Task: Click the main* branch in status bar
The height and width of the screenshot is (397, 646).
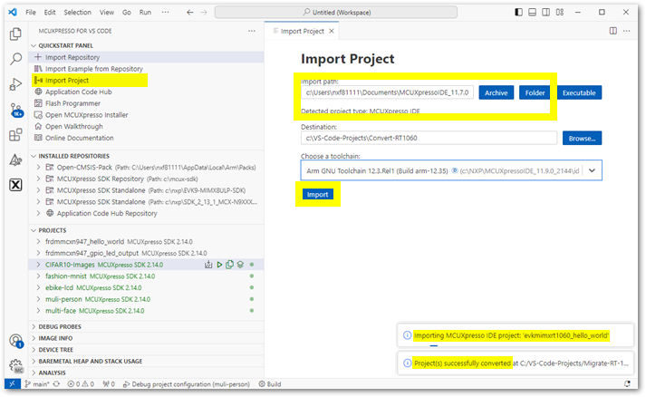Action: 36,384
